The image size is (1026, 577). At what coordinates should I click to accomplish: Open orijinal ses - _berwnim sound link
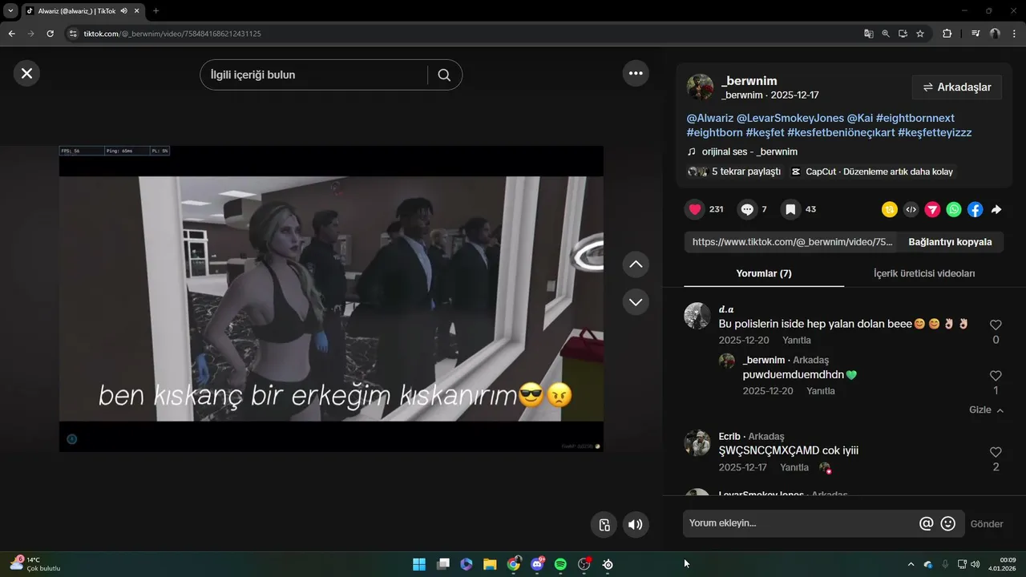(x=749, y=151)
